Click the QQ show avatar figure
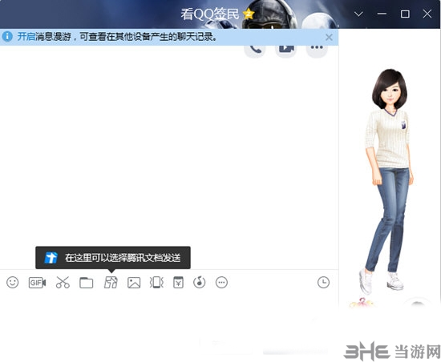This screenshot has height=362, width=441. (x=390, y=181)
